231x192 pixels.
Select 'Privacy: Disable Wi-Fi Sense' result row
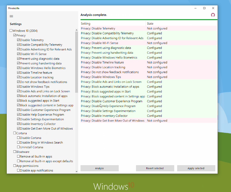(x=149, y=43)
